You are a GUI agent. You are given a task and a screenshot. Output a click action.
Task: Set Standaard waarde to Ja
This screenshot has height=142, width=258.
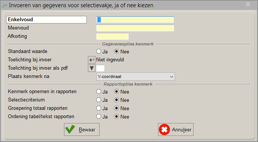(99, 51)
